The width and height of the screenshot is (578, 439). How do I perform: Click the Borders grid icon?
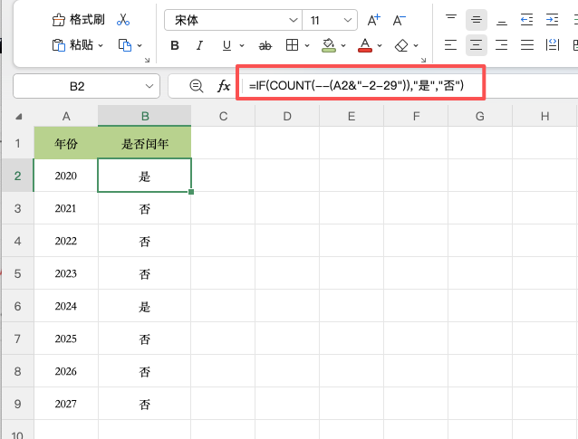tap(292, 45)
